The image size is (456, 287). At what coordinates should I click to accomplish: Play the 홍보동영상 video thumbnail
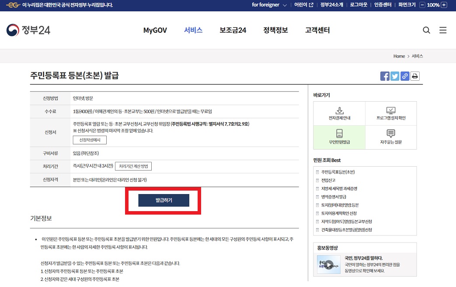click(328, 264)
